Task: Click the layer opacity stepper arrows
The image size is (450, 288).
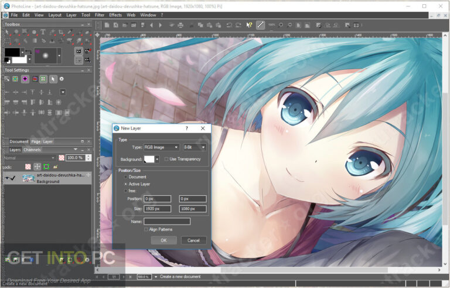Action: [88, 158]
